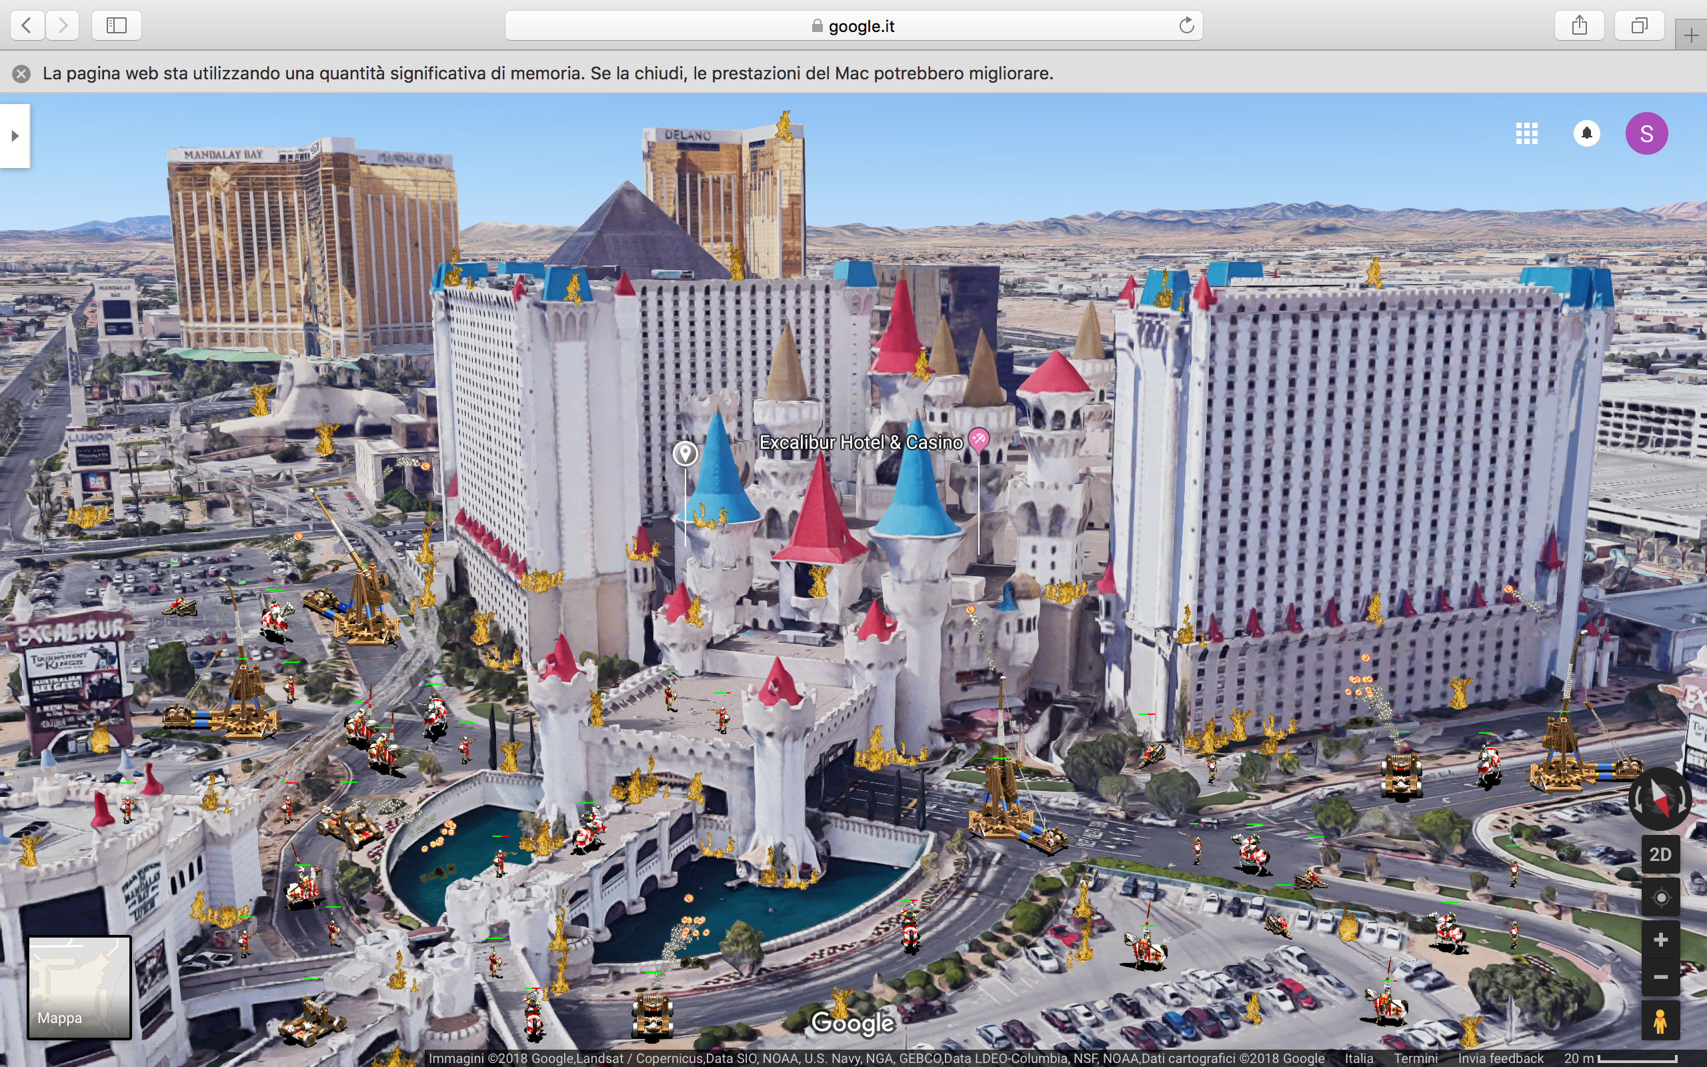
Task: Zoom in on the map
Action: pos(1660,940)
